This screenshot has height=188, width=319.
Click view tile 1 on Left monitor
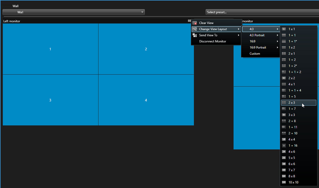(x=50, y=49)
